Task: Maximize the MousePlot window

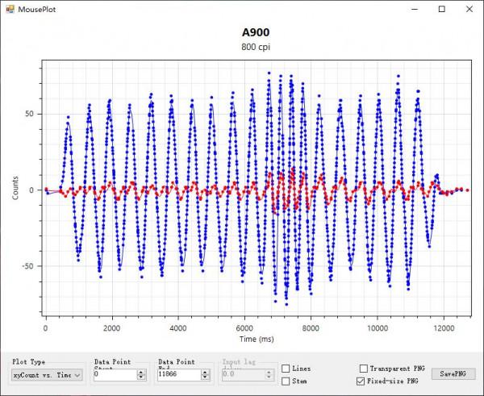Action: point(440,9)
